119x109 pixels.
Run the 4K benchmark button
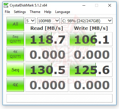15,85
